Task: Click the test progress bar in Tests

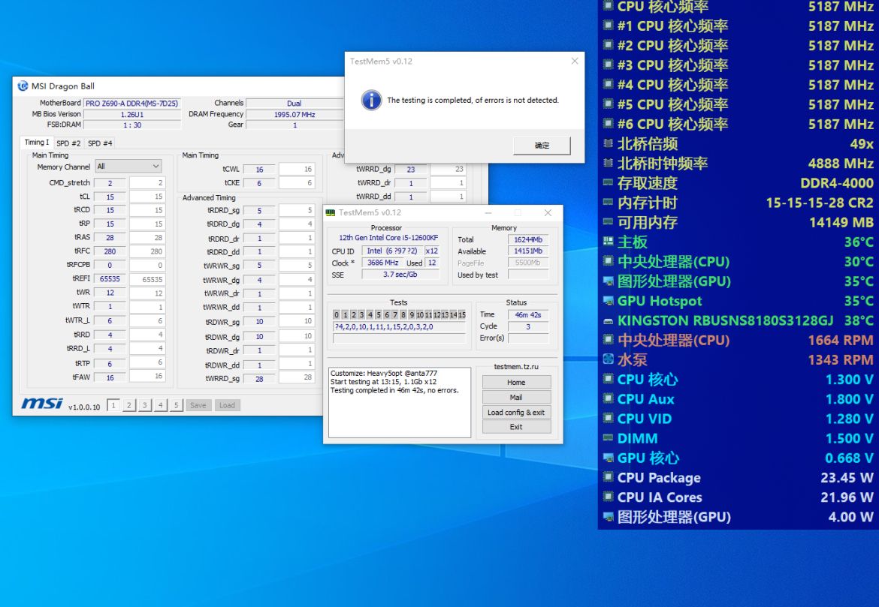Action: point(399,338)
